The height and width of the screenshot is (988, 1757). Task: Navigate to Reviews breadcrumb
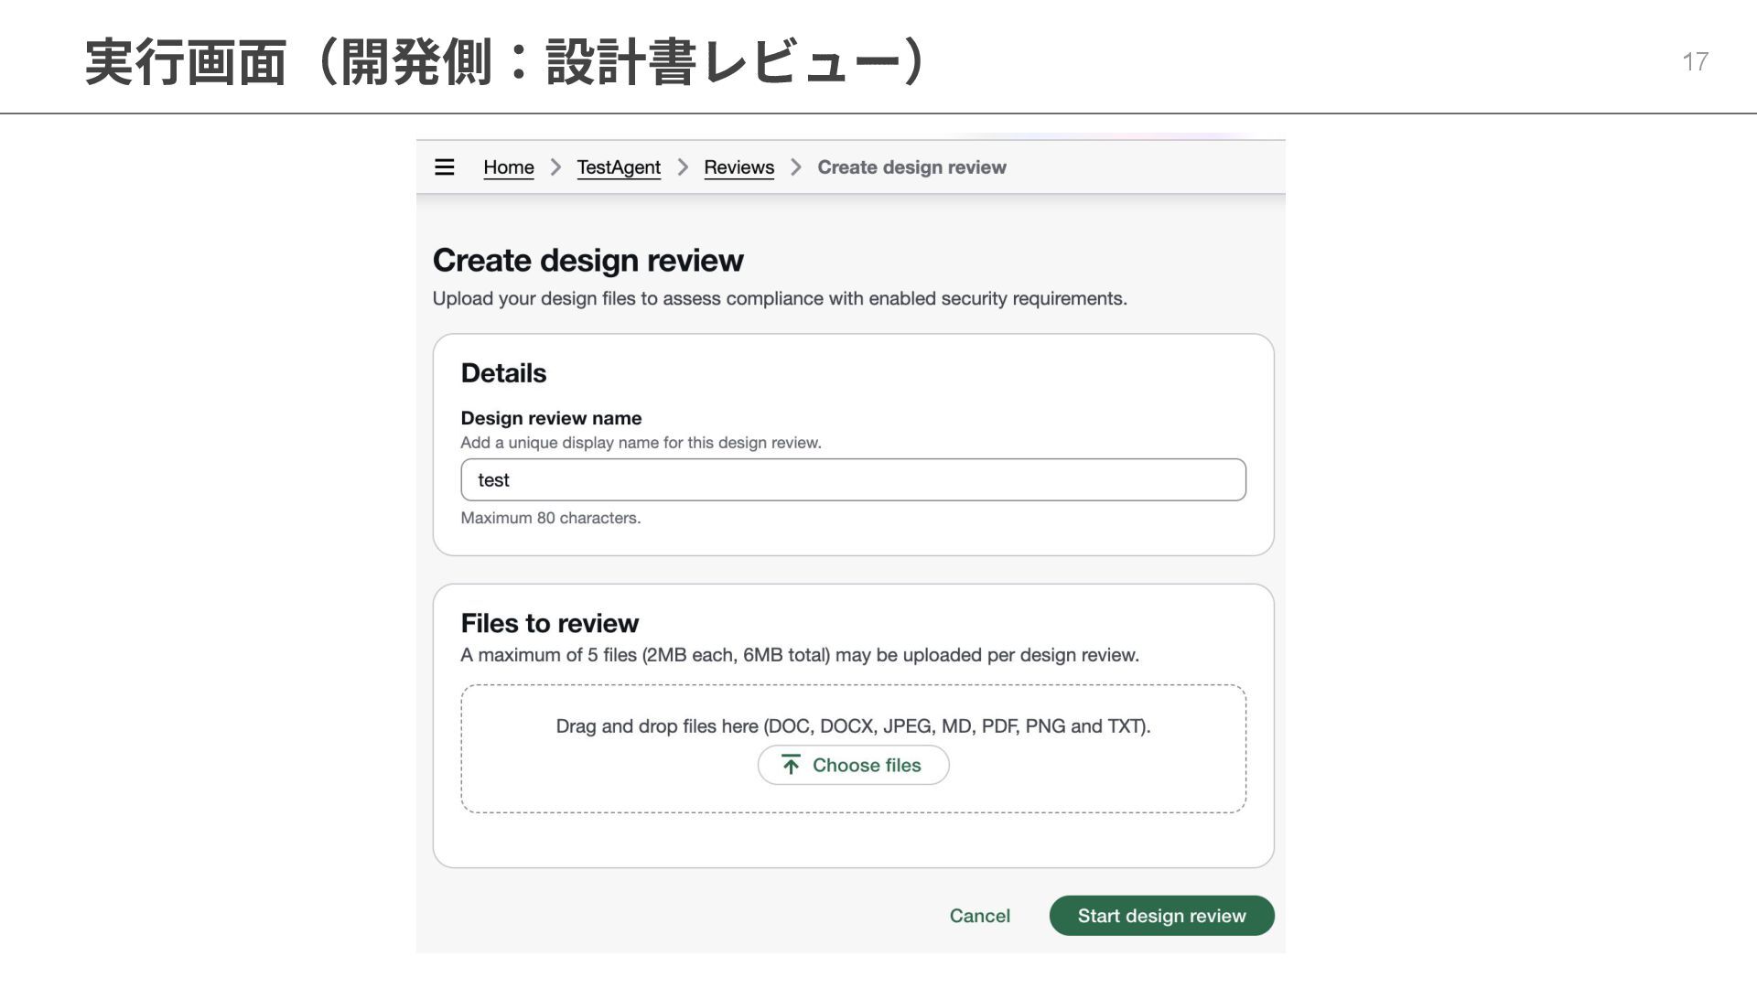click(738, 167)
